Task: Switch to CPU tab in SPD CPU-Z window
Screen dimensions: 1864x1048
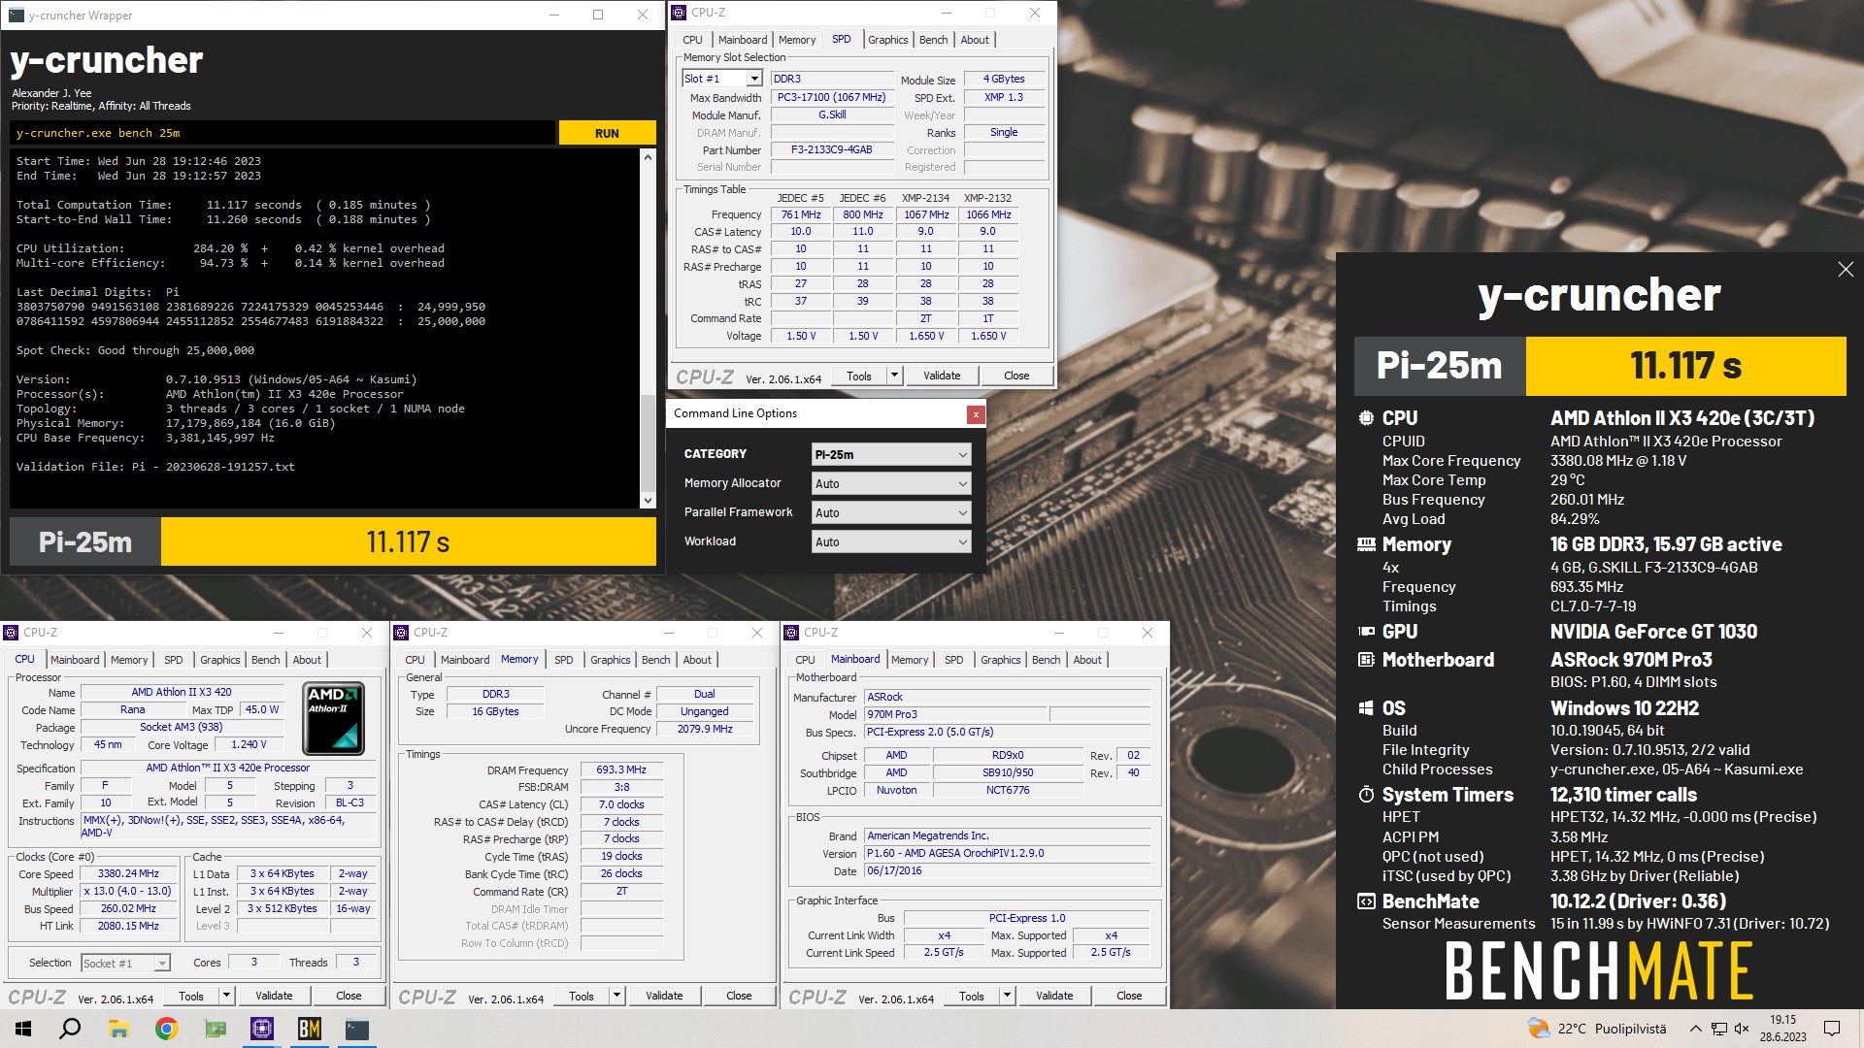Action: 692,40
